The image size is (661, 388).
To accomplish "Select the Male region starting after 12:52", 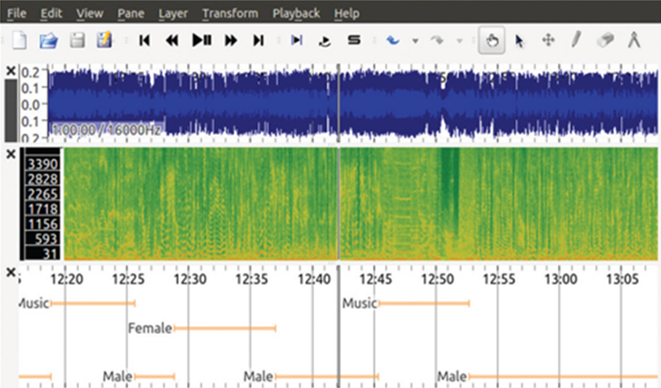I will coord(564,376).
